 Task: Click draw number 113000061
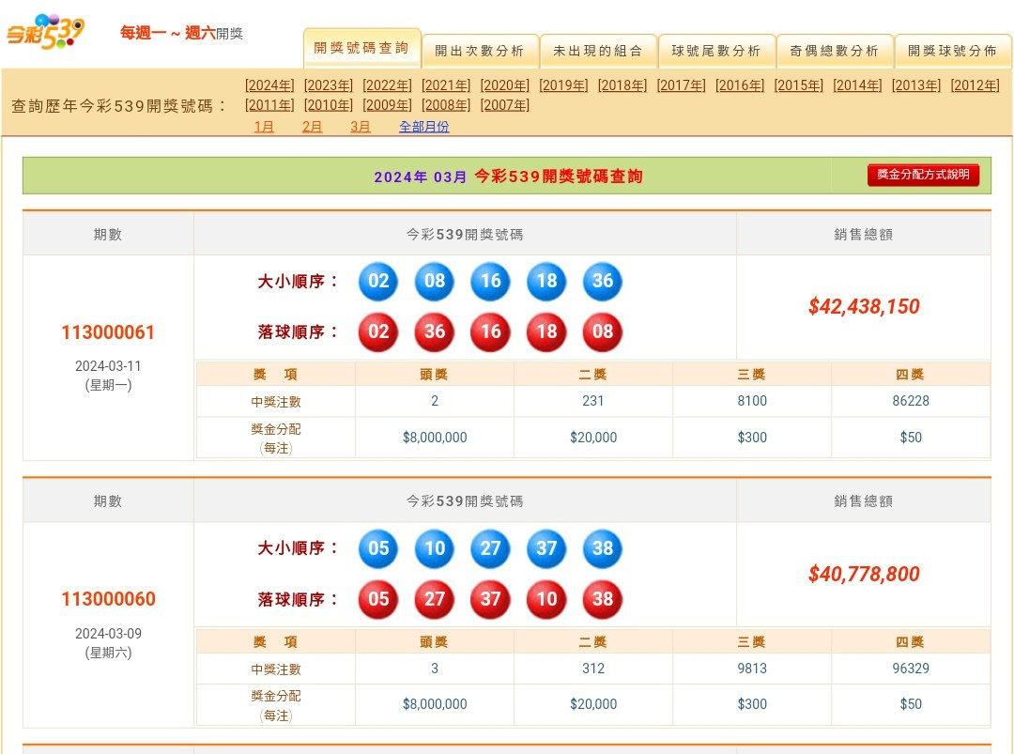[x=108, y=332]
